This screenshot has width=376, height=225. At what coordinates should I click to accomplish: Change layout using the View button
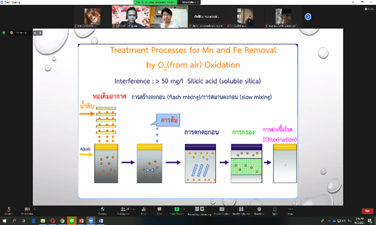point(369,9)
